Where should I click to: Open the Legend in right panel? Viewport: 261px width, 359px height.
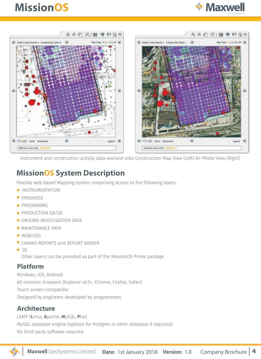(x=236, y=141)
